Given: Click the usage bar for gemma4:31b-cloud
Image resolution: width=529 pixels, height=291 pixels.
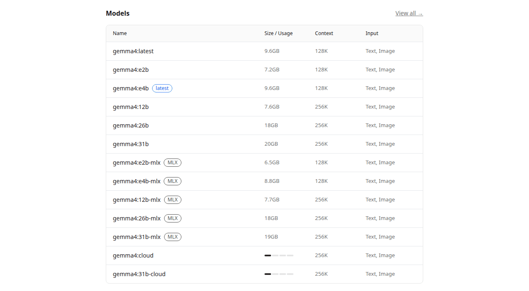Looking at the screenshot, I should [x=279, y=274].
